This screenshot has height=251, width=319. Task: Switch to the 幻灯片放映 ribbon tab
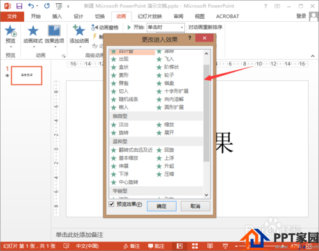pos(150,17)
